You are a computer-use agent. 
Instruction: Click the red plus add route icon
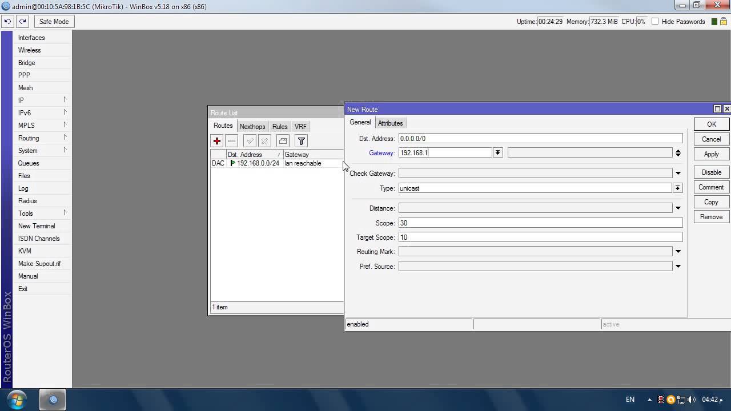tap(216, 141)
